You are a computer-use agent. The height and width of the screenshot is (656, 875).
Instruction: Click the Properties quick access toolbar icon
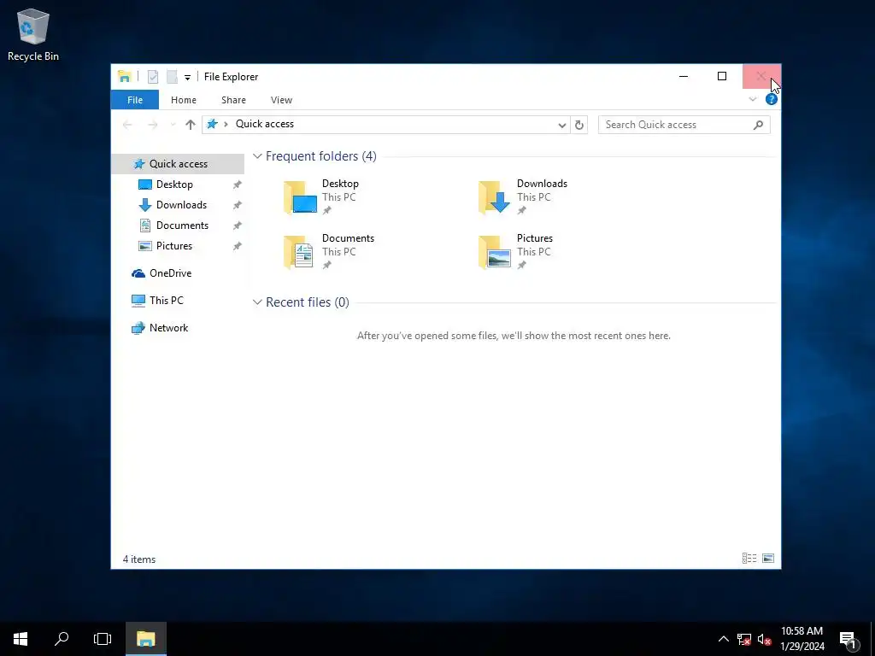point(153,76)
